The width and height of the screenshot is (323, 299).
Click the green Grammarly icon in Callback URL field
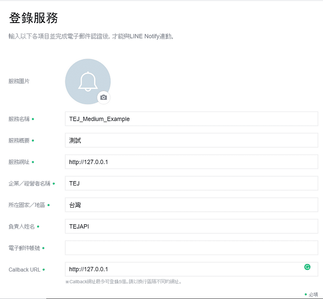pyautogui.click(x=307, y=267)
